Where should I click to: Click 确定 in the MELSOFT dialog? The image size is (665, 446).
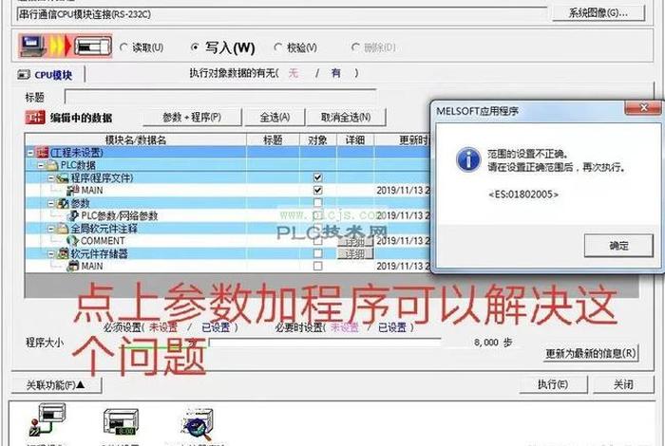coord(618,246)
